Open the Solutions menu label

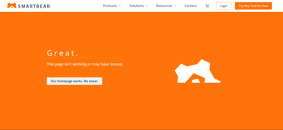[x=137, y=6]
